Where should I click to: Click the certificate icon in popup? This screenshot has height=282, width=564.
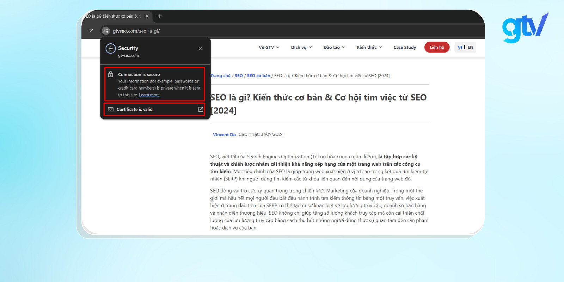tap(111, 109)
